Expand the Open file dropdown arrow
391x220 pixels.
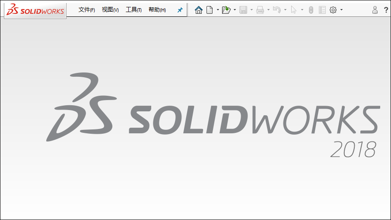point(235,10)
